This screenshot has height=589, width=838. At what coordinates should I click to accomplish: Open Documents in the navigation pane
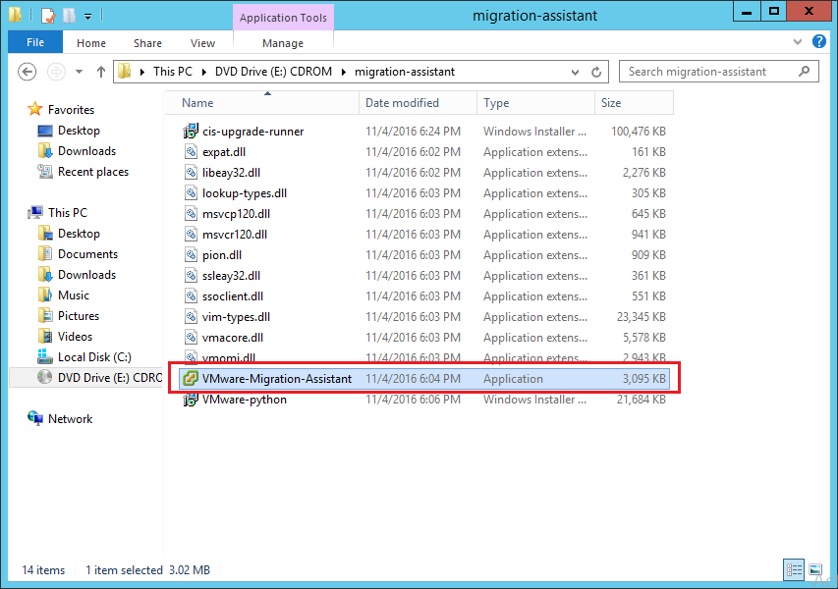(x=87, y=253)
